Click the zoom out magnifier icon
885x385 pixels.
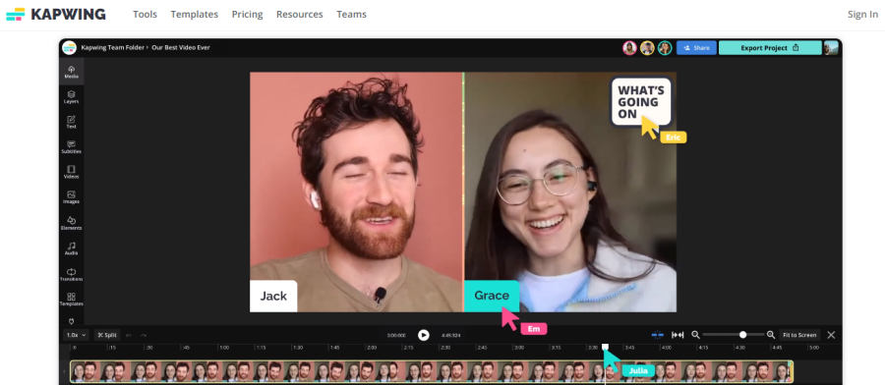point(695,335)
